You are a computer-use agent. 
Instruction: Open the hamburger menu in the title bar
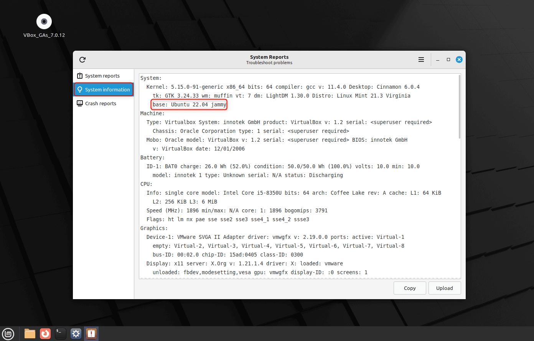[x=421, y=60]
